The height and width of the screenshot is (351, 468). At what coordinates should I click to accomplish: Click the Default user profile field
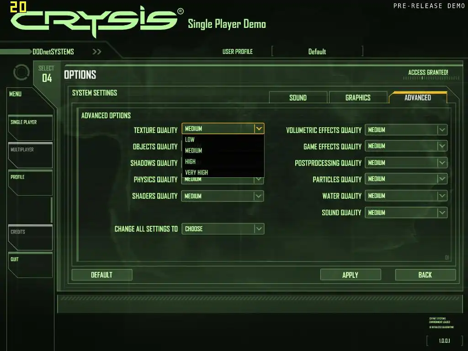tap(317, 51)
